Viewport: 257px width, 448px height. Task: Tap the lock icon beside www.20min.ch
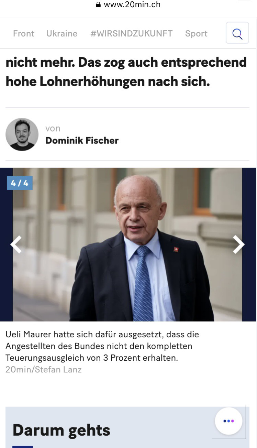tap(98, 5)
